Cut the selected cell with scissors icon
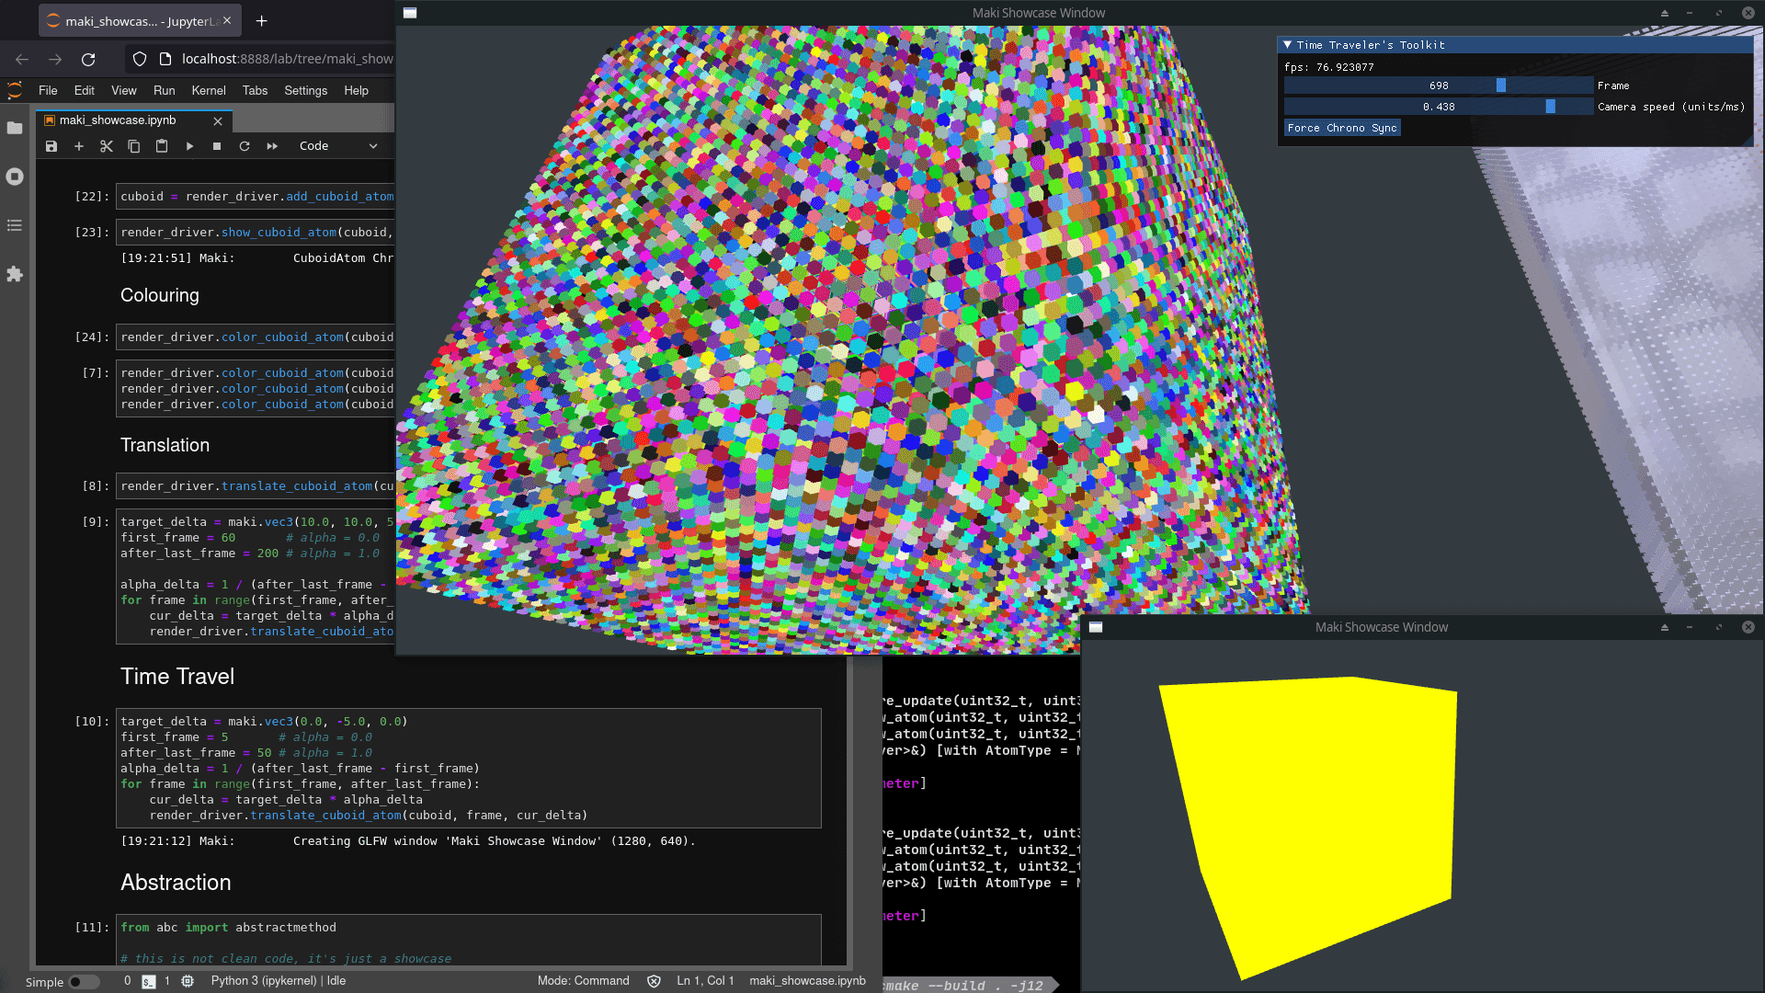1765x993 pixels. (107, 146)
